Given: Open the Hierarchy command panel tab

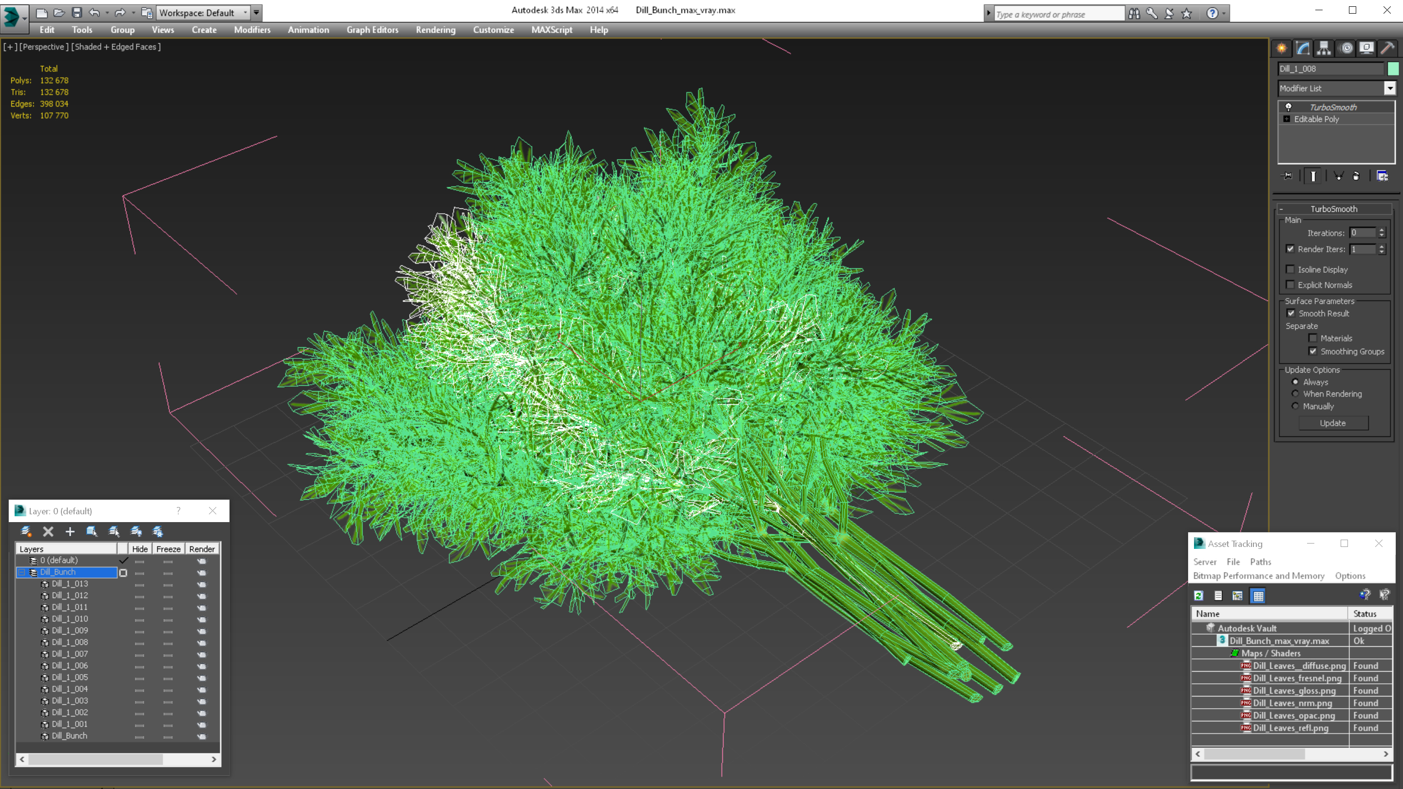Looking at the screenshot, I should tap(1324, 49).
